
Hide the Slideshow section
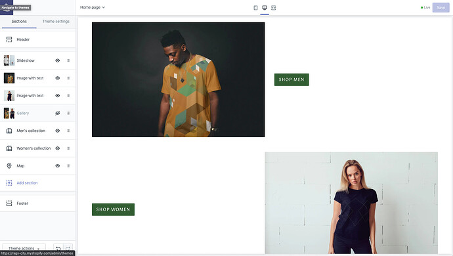point(58,60)
